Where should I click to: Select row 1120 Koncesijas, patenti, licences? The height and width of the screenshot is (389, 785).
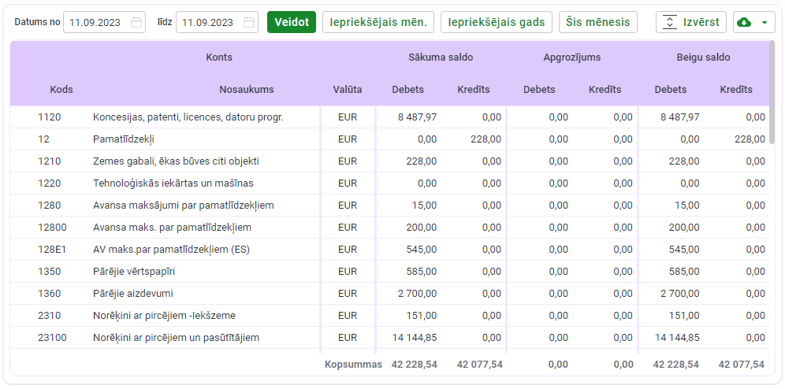point(188,117)
